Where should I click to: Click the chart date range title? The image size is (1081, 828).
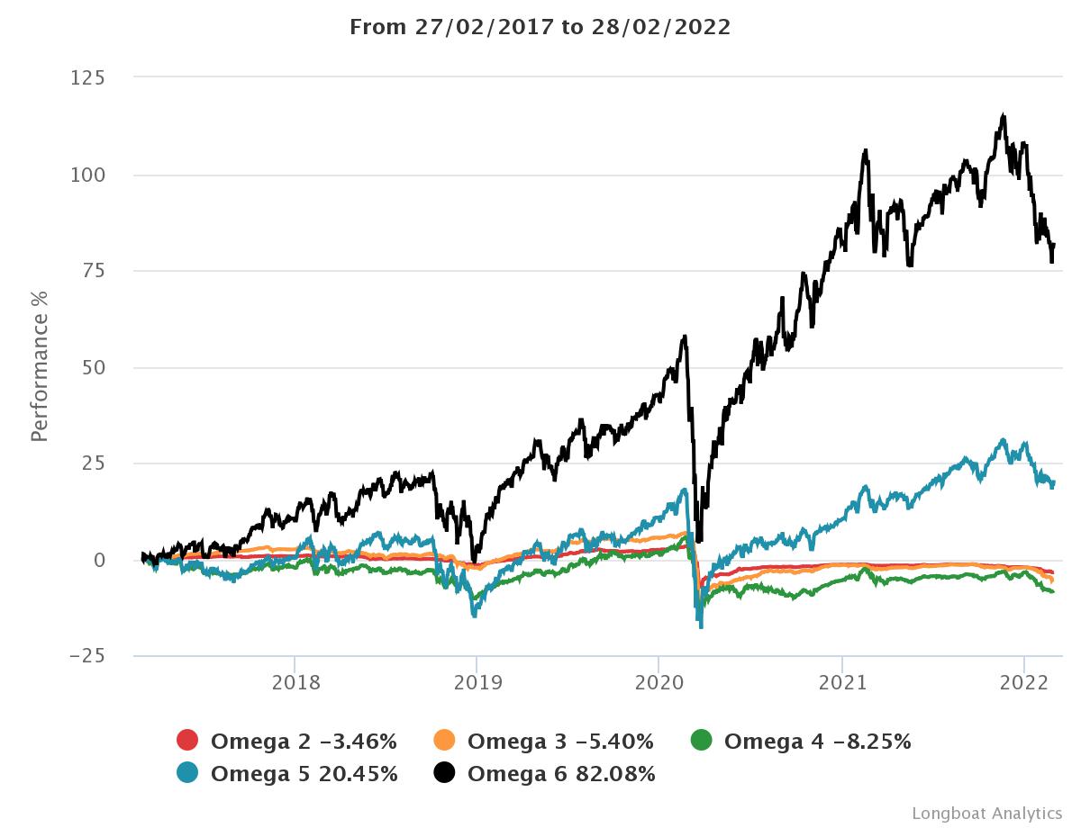coord(540,27)
